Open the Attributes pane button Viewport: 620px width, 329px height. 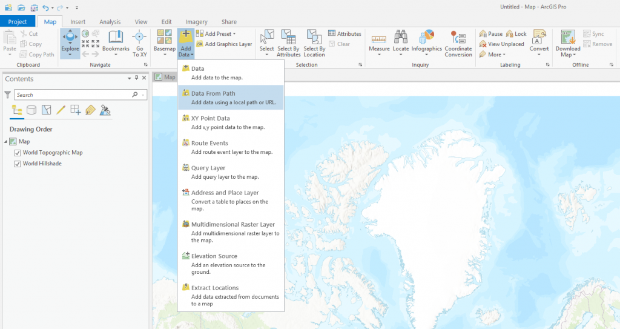[345, 34]
